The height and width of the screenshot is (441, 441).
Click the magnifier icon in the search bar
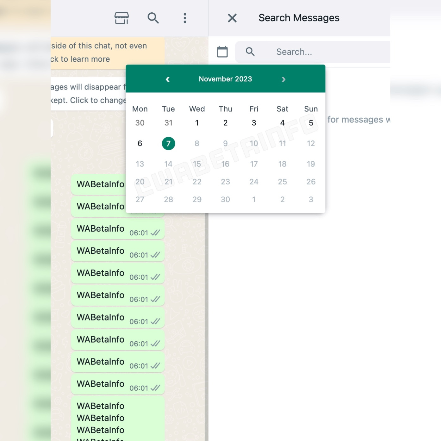250,52
